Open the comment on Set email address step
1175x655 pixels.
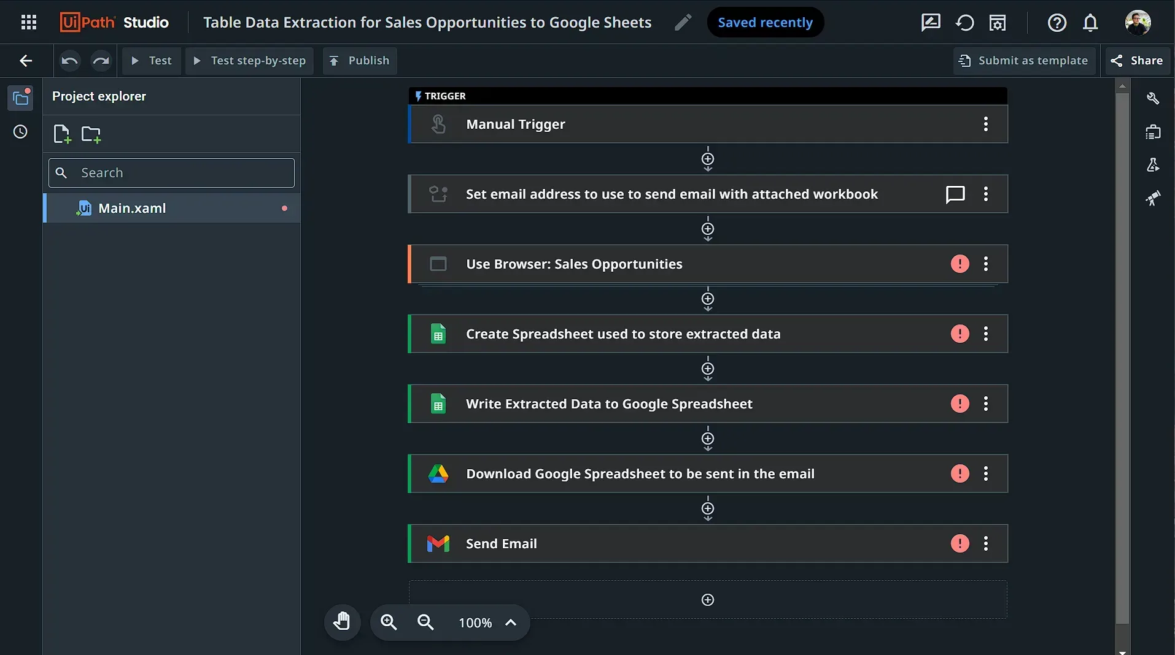tap(955, 194)
